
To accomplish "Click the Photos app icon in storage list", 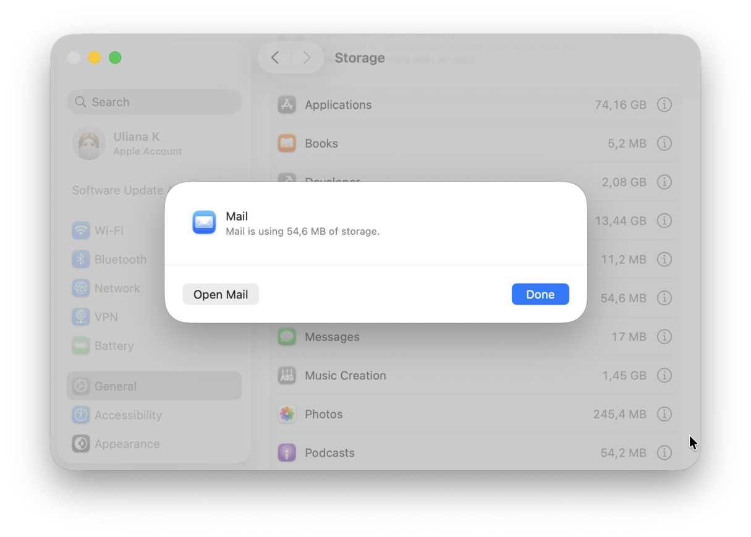I will [287, 414].
